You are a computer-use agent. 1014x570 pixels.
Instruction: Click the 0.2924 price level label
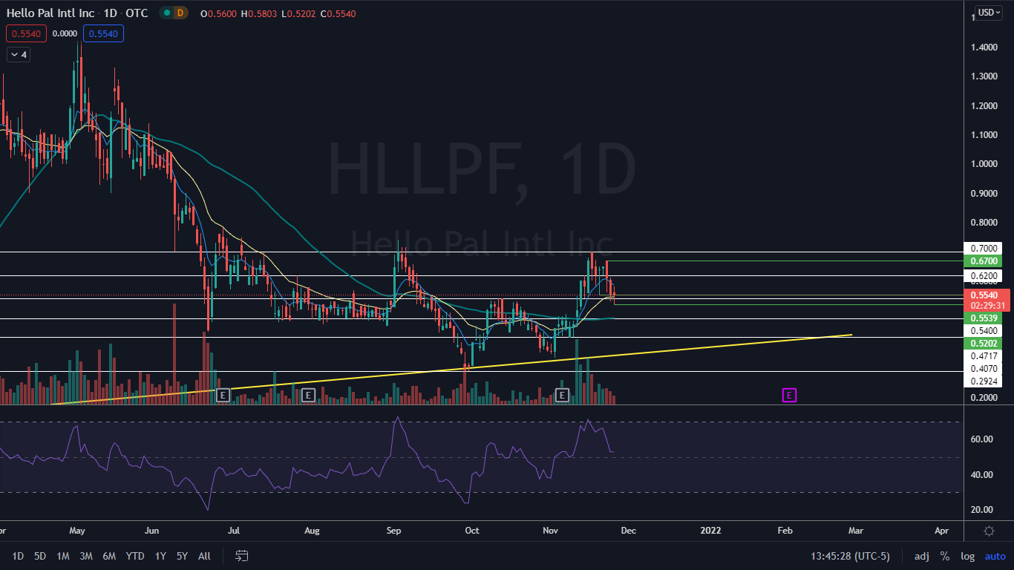(983, 381)
